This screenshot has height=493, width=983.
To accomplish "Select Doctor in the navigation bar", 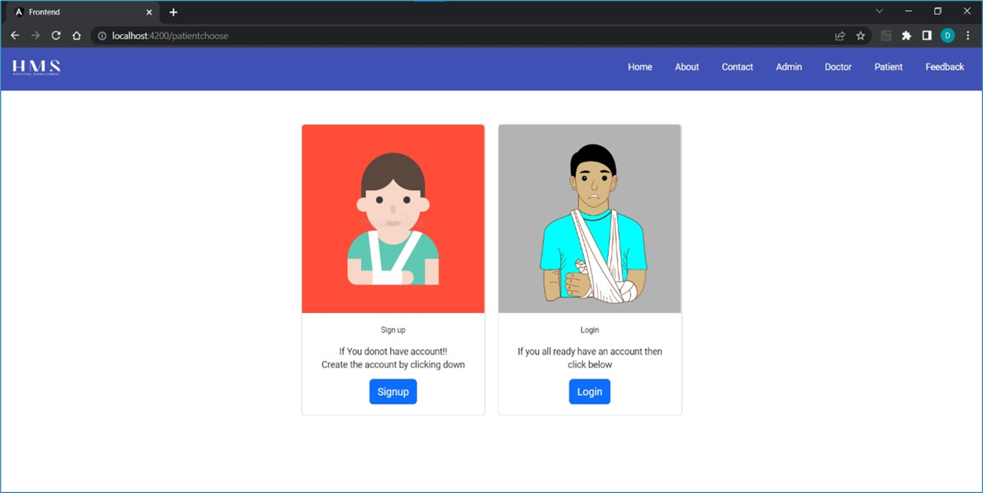I will (838, 67).
